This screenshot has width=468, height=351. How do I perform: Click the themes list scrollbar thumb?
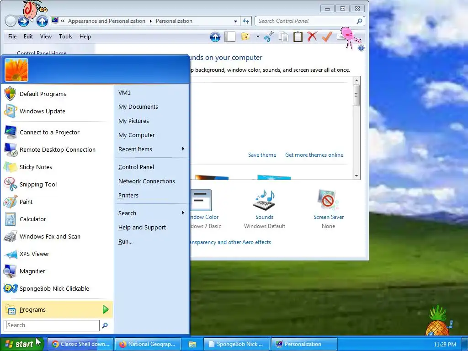(356, 95)
